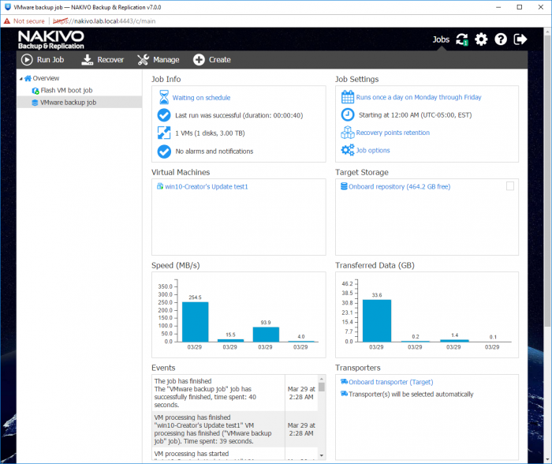Click the Onboard transporter truck icon
The height and width of the screenshot is (464, 552).
344,382
